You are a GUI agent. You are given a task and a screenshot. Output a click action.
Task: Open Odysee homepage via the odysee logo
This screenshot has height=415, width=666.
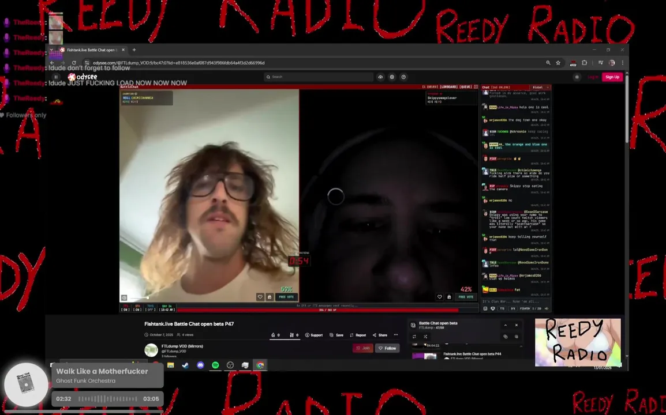pyautogui.click(x=83, y=77)
